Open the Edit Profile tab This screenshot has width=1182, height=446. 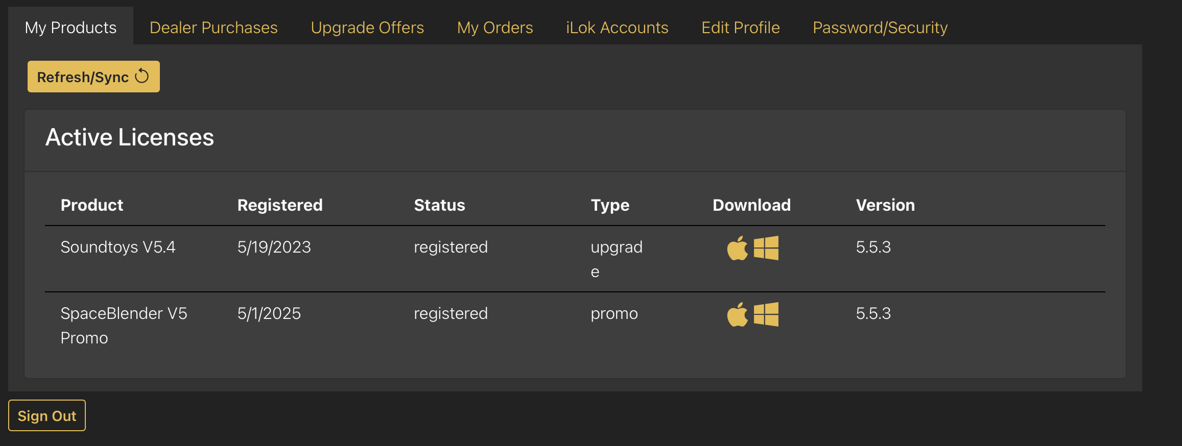[x=741, y=28]
